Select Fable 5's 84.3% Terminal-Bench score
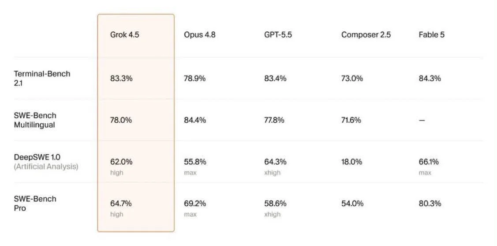 pyautogui.click(x=430, y=79)
